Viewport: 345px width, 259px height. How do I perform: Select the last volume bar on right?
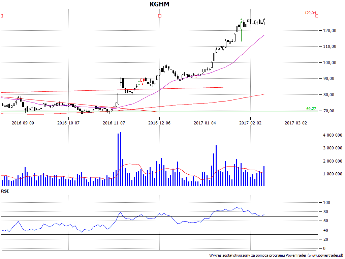pyautogui.click(x=264, y=176)
